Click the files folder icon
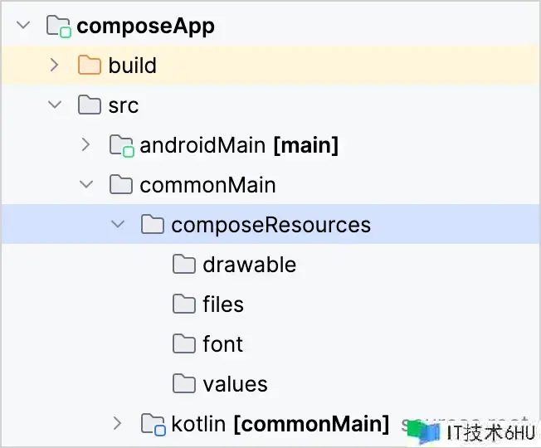Screen dimensions: 541x448 click(x=184, y=304)
